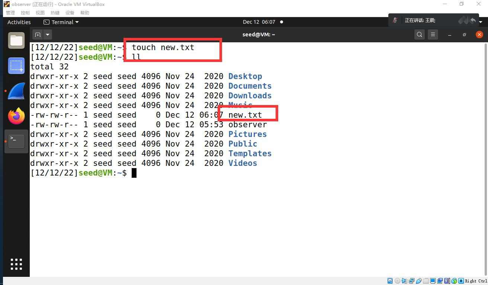Click the network adapters icon in status bar
This screenshot has height=285, width=488.
(x=411, y=281)
